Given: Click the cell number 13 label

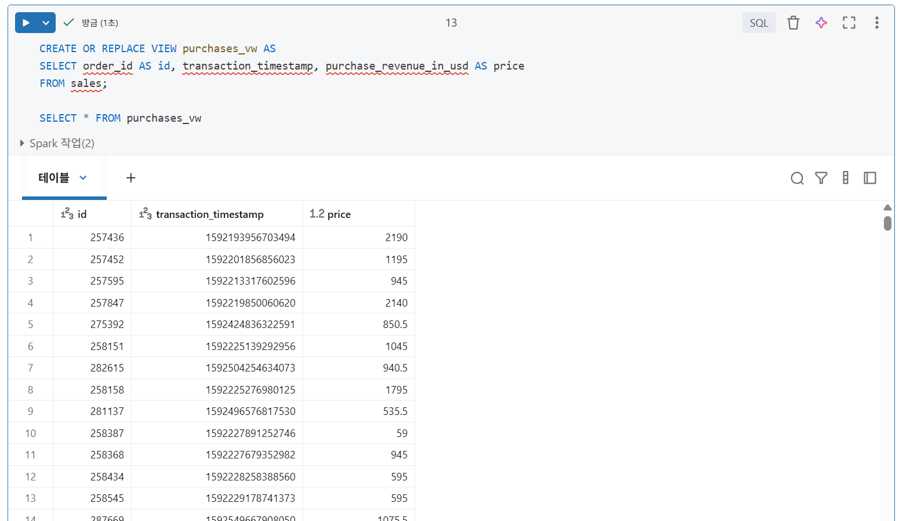Looking at the screenshot, I should pos(451,23).
